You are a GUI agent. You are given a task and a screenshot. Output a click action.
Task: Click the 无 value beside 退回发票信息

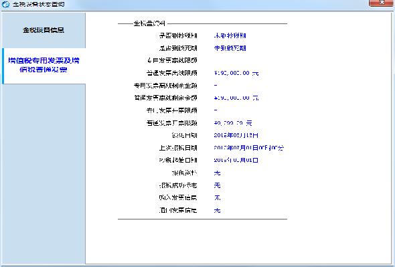point(217,210)
